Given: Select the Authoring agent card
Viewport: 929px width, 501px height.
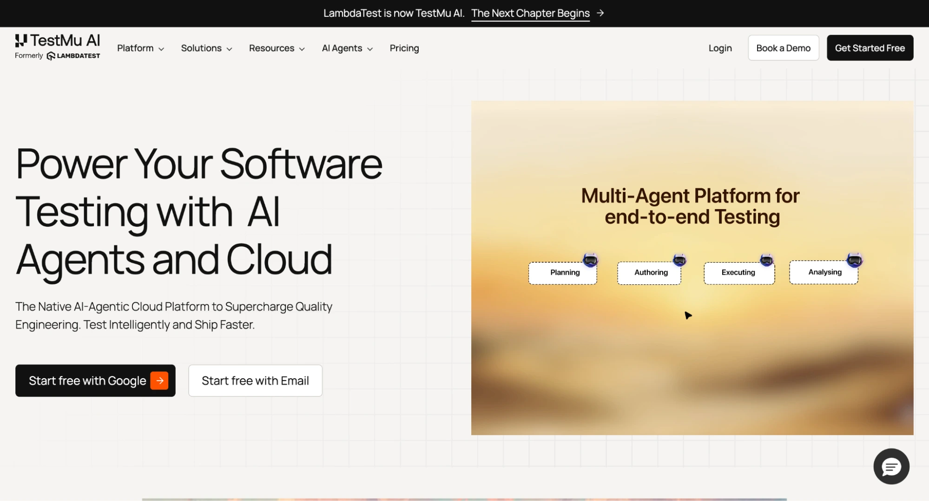Looking at the screenshot, I should (x=649, y=273).
